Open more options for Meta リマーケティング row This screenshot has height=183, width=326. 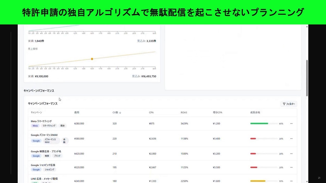(291, 124)
